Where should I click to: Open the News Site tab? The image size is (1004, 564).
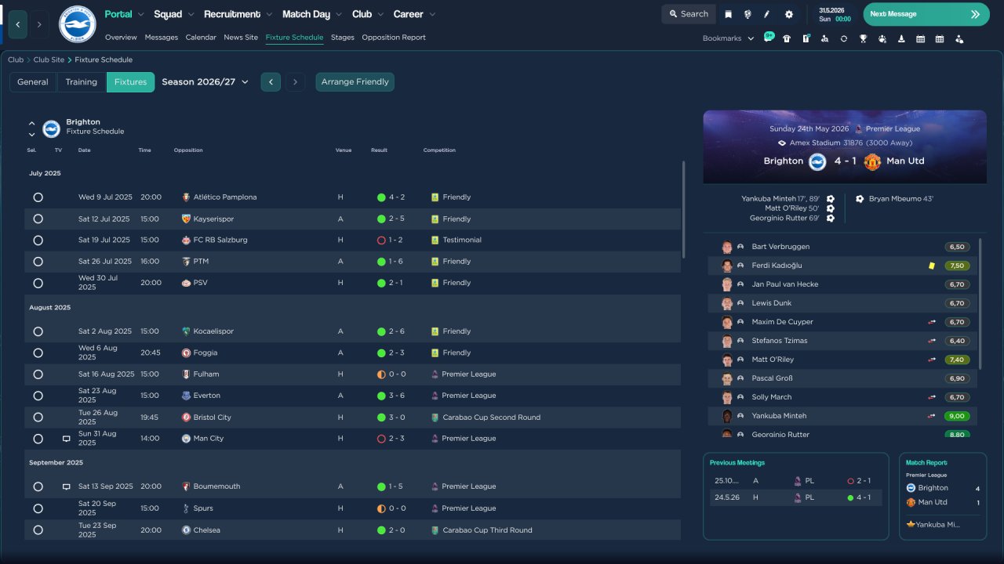(241, 38)
